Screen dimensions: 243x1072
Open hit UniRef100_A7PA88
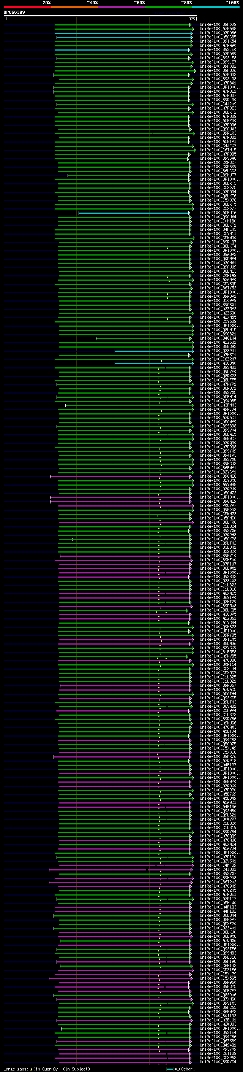[218, 29]
